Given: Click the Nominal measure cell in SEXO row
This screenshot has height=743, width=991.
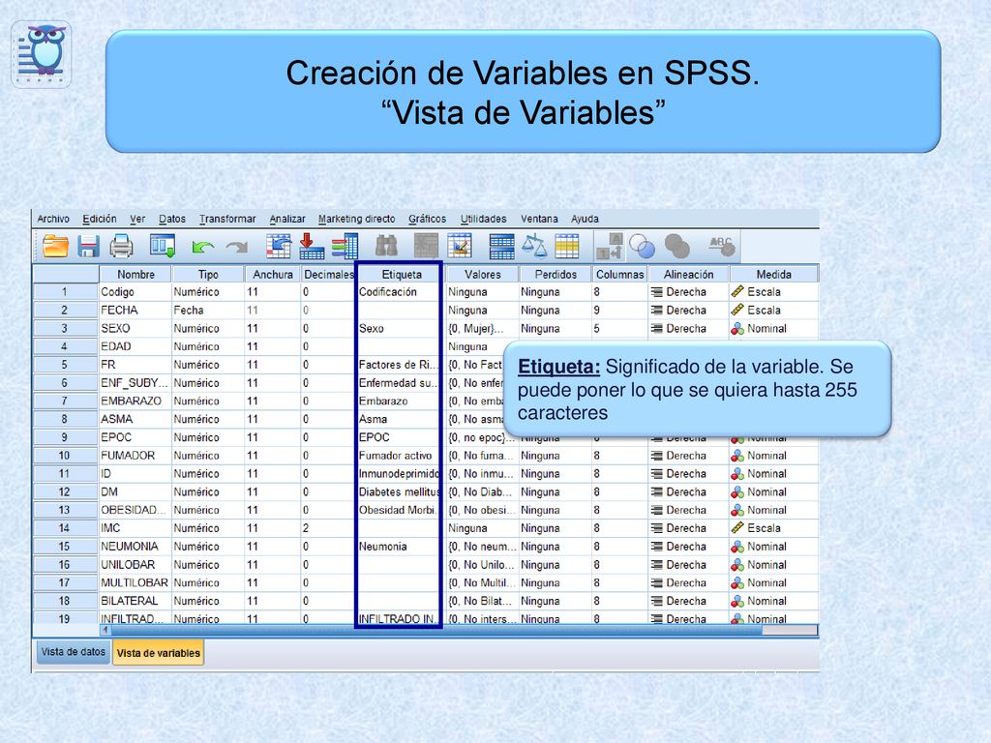Looking at the screenshot, I should tap(773, 329).
